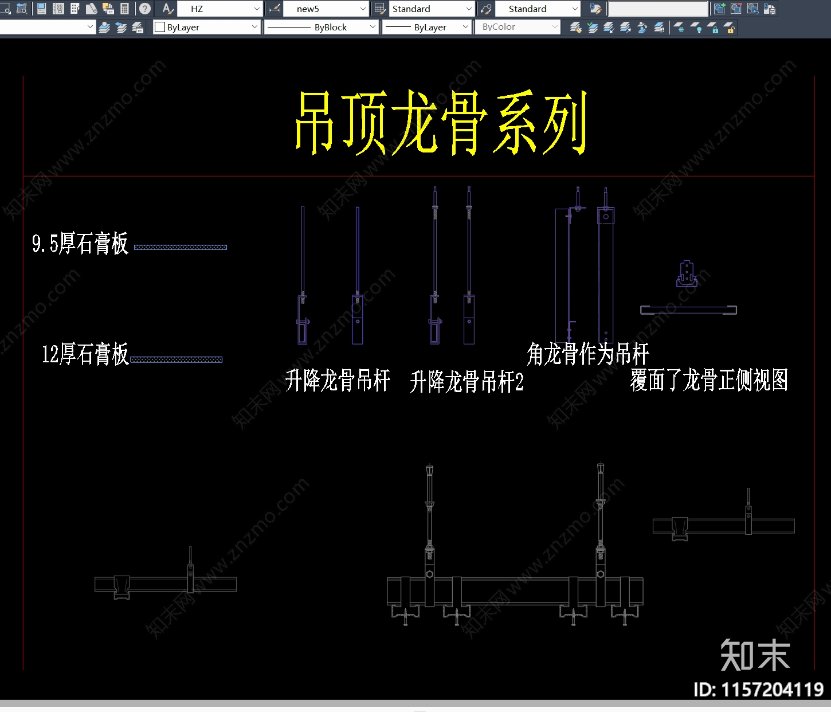Click the Multileader Style icon

486,9
